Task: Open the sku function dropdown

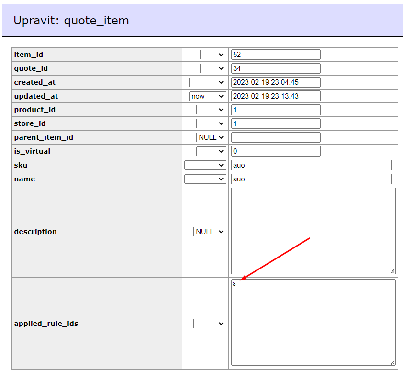Action: tap(205, 165)
